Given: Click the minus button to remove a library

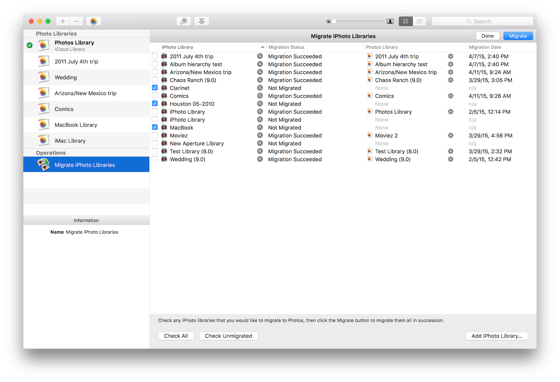Looking at the screenshot, I should click(76, 21).
